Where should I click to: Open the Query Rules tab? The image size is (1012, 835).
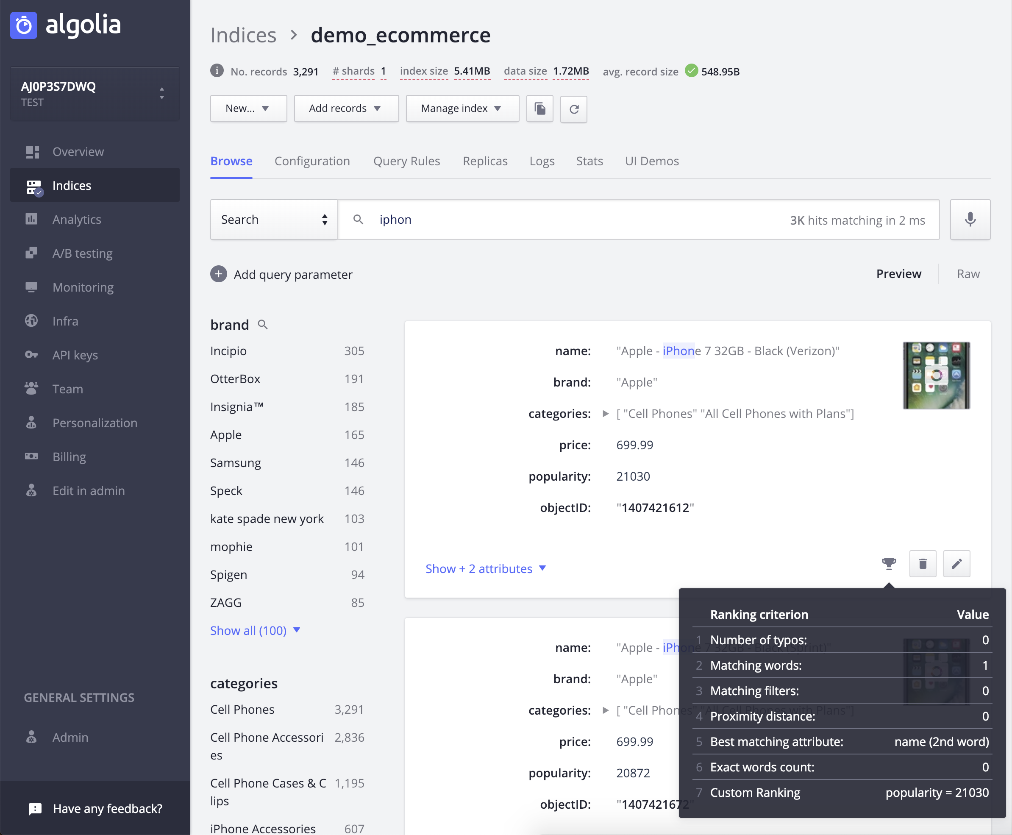click(x=406, y=161)
